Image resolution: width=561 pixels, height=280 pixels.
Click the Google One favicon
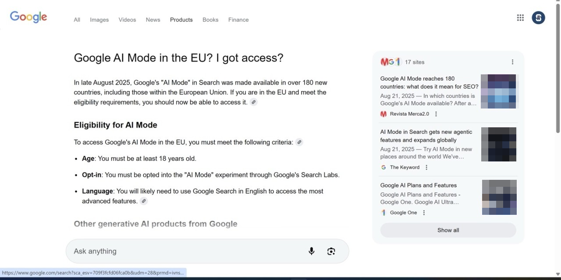coord(383,213)
